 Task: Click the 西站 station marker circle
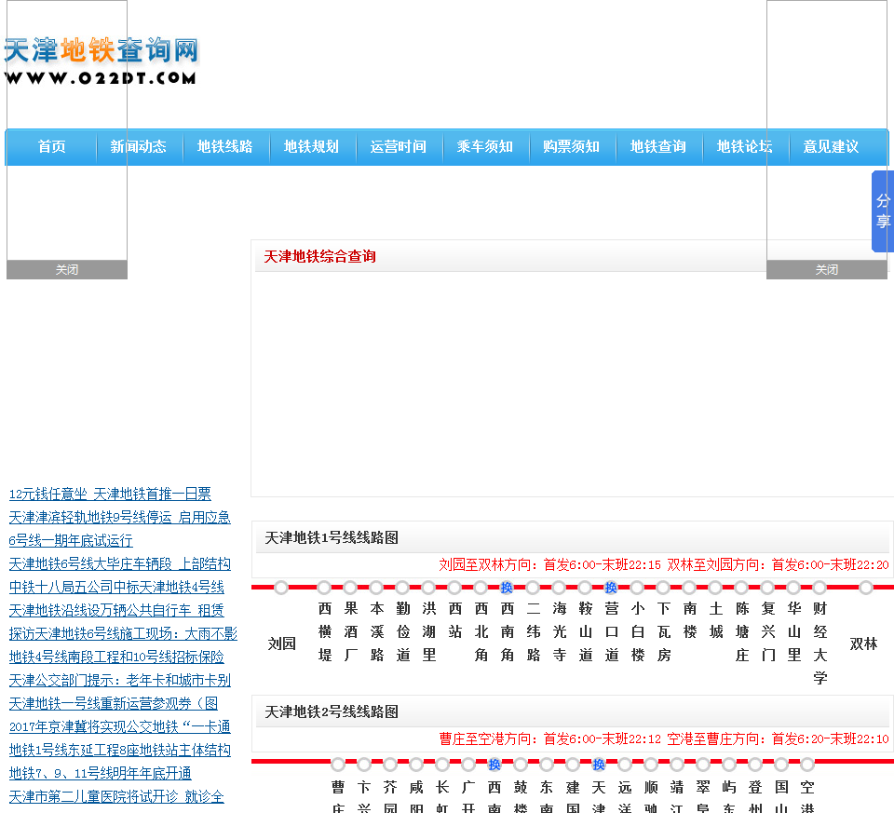pyautogui.click(x=454, y=588)
